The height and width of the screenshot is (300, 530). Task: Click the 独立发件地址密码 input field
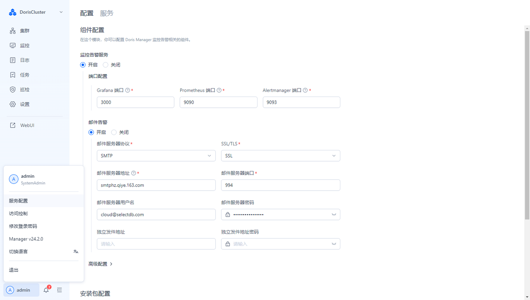click(281, 244)
